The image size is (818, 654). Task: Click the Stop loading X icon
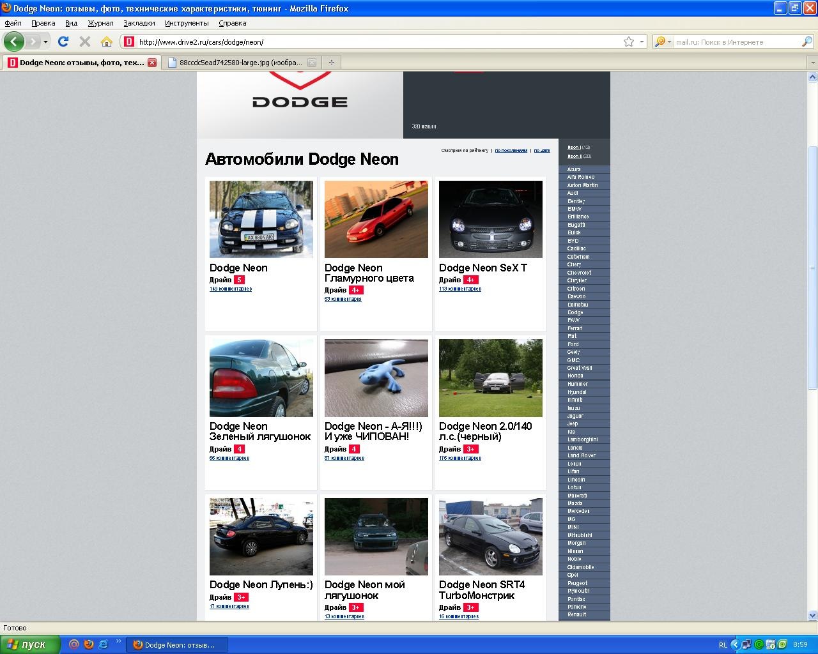pyautogui.click(x=84, y=42)
